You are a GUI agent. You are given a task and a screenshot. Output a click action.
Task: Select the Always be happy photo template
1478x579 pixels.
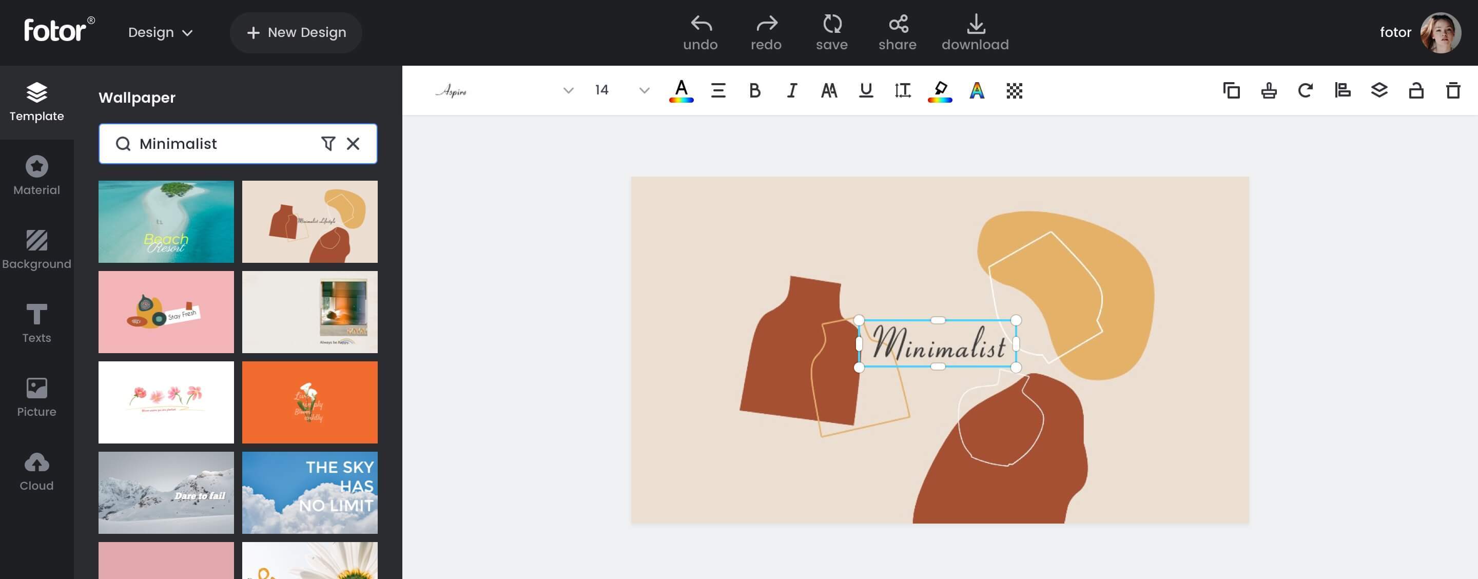point(310,312)
